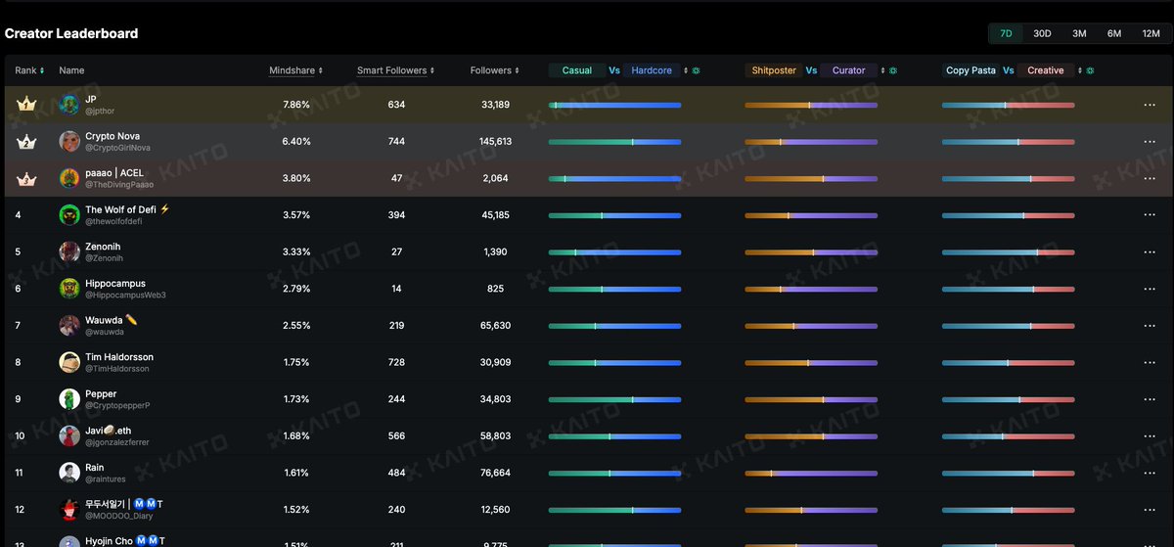
Task: Click the Shitposter label tag
Action: [x=774, y=70]
